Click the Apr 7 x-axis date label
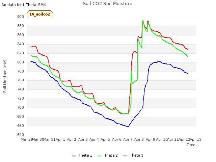The image size is (216, 162). pos(128,139)
